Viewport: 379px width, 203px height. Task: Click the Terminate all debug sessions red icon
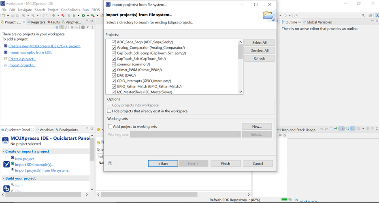click(x=63, y=15)
